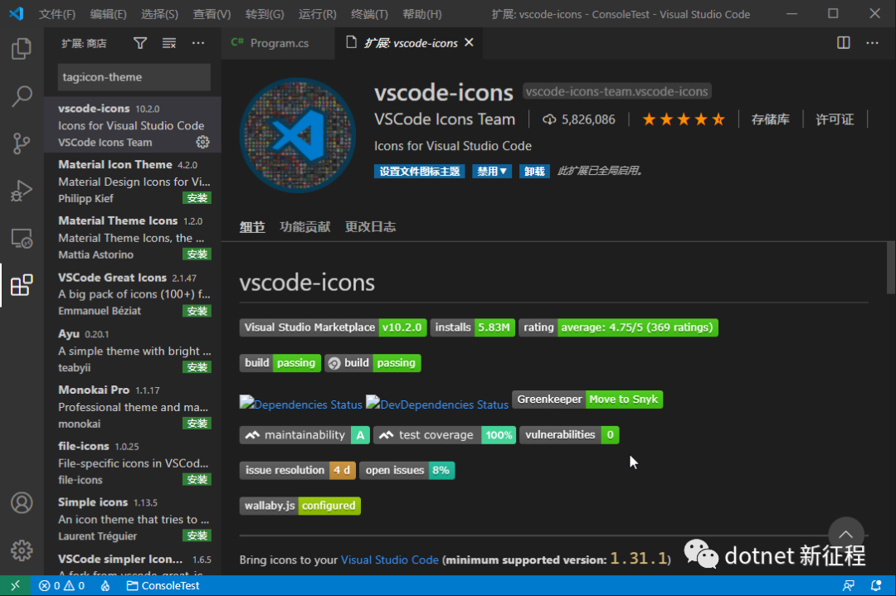Viewport: 896px width, 596px height.
Task: Click Greenkeeper Move to Snyk badge
Action: click(587, 400)
